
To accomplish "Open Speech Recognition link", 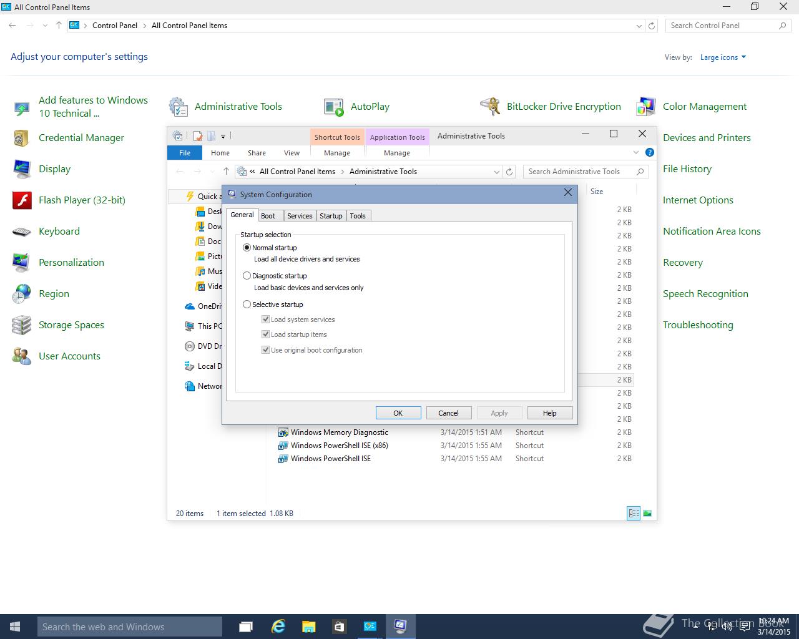I will 705,294.
